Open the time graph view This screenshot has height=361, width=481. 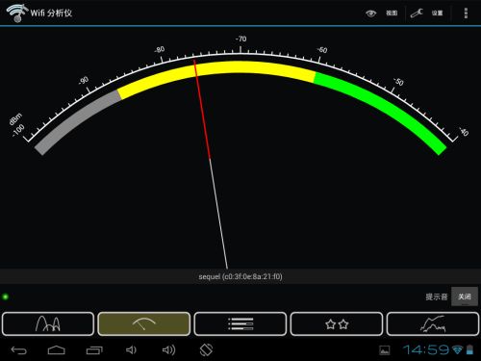tap(433, 323)
